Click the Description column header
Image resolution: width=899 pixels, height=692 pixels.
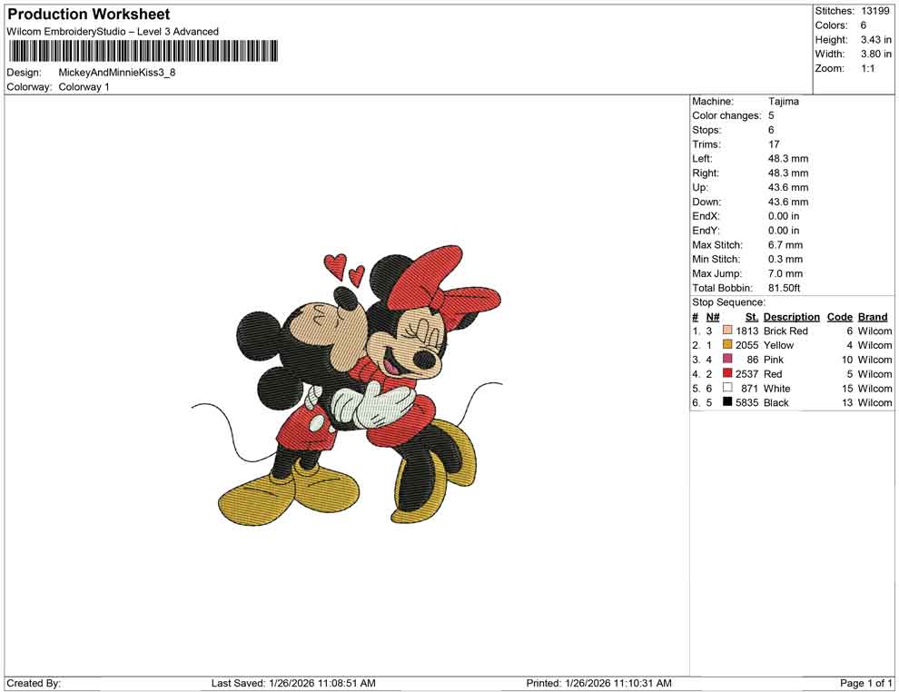click(x=791, y=316)
